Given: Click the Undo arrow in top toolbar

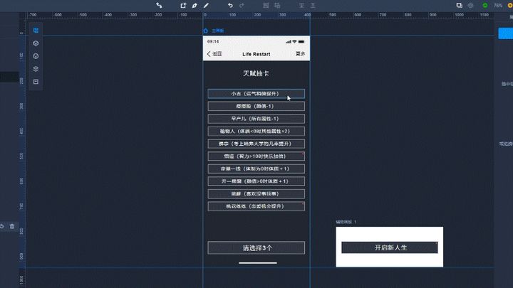Looking at the screenshot, I should point(230,5).
